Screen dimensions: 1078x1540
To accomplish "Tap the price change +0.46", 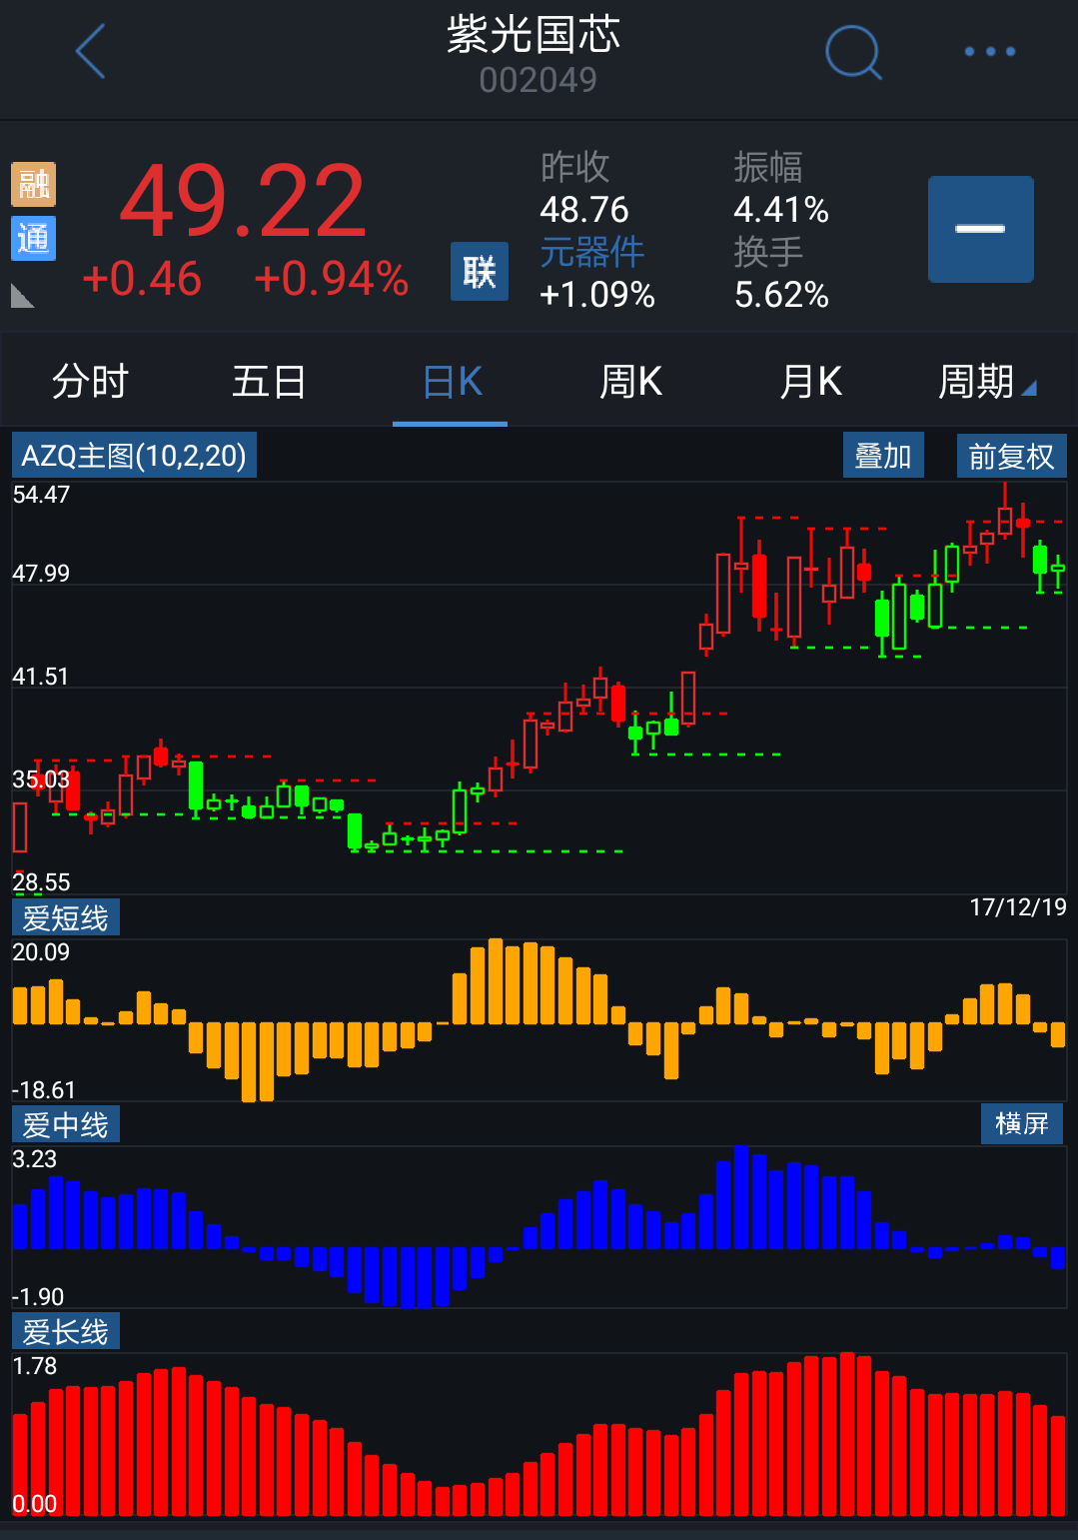I will point(142,279).
